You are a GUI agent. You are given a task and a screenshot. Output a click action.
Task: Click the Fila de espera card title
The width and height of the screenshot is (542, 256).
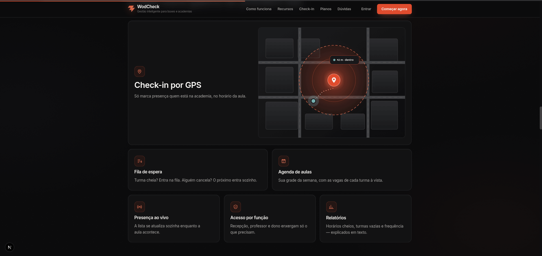click(x=148, y=172)
